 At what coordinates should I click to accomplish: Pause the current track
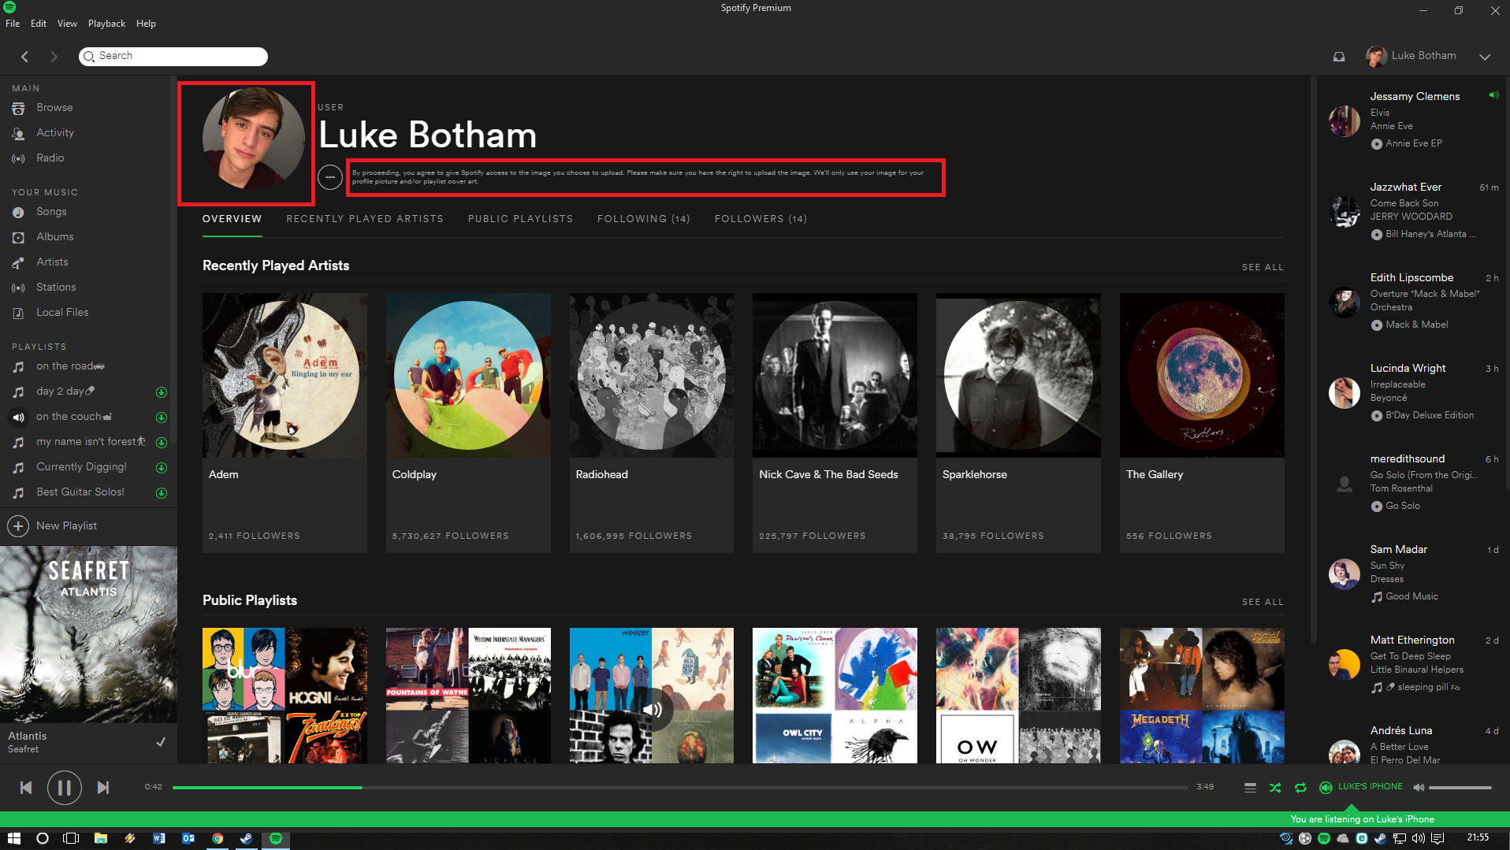coord(65,788)
